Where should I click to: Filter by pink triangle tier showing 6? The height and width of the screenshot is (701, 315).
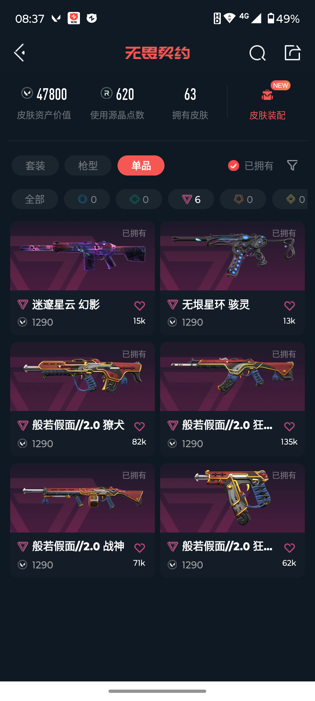click(x=191, y=199)
